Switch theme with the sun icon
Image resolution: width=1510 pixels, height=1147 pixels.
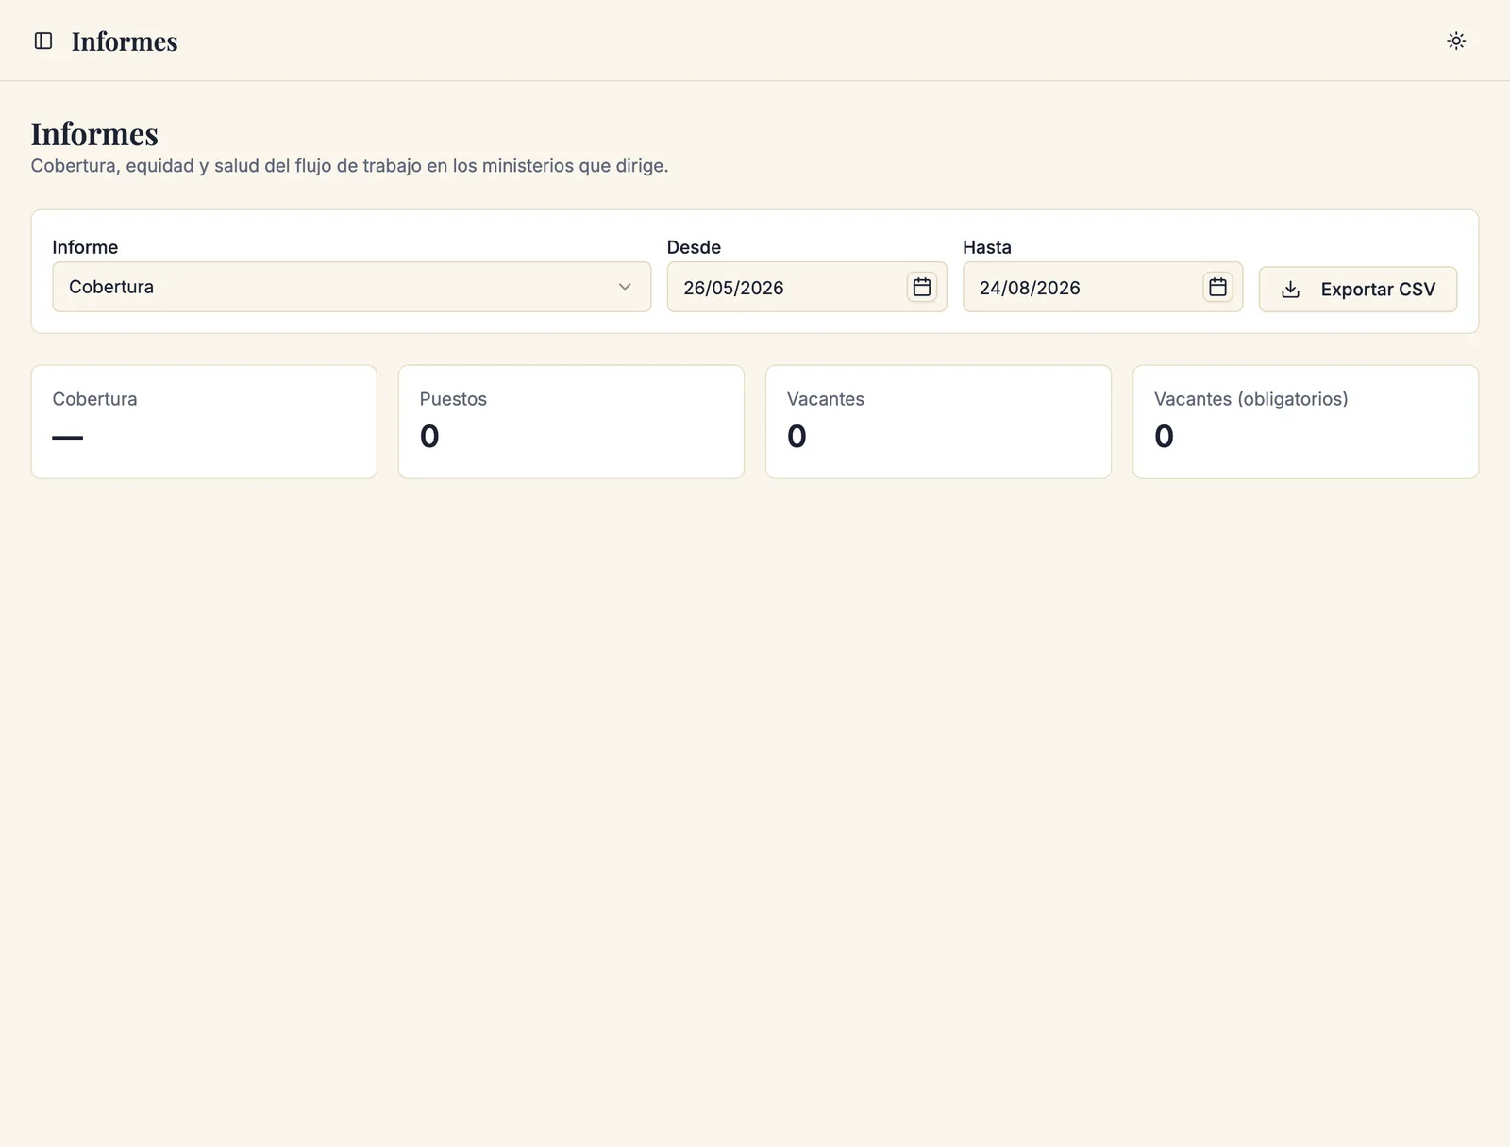[1456, 41]
